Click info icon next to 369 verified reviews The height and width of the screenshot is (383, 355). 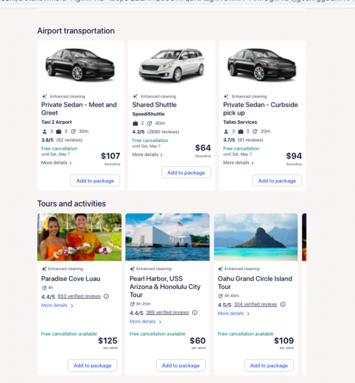coord(195,313)
